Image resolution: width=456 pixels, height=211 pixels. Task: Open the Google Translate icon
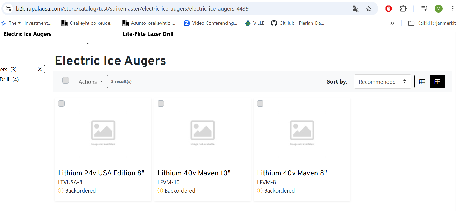356,9
